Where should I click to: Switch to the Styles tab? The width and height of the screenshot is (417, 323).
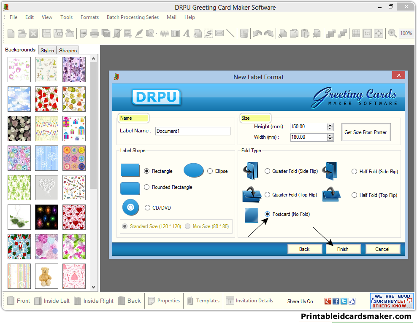47,50
